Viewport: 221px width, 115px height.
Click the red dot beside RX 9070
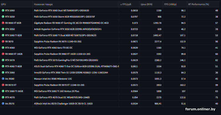(x=3, y=41)
